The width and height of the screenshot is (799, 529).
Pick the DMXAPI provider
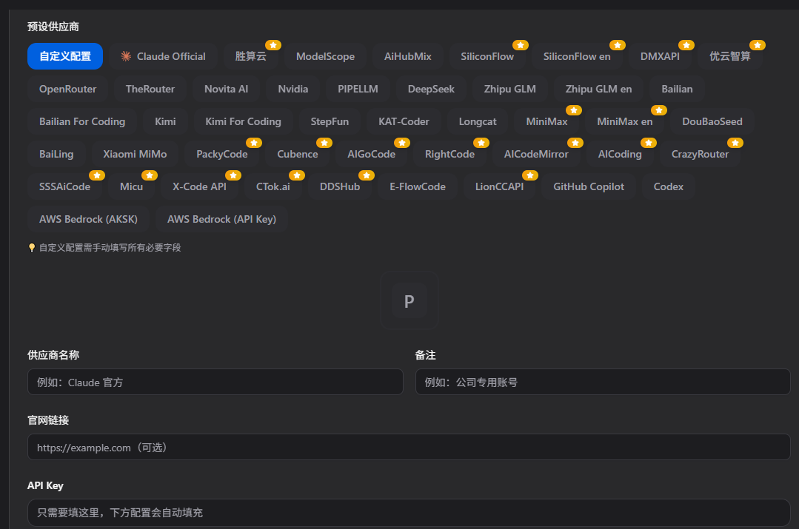click(660, 56)
